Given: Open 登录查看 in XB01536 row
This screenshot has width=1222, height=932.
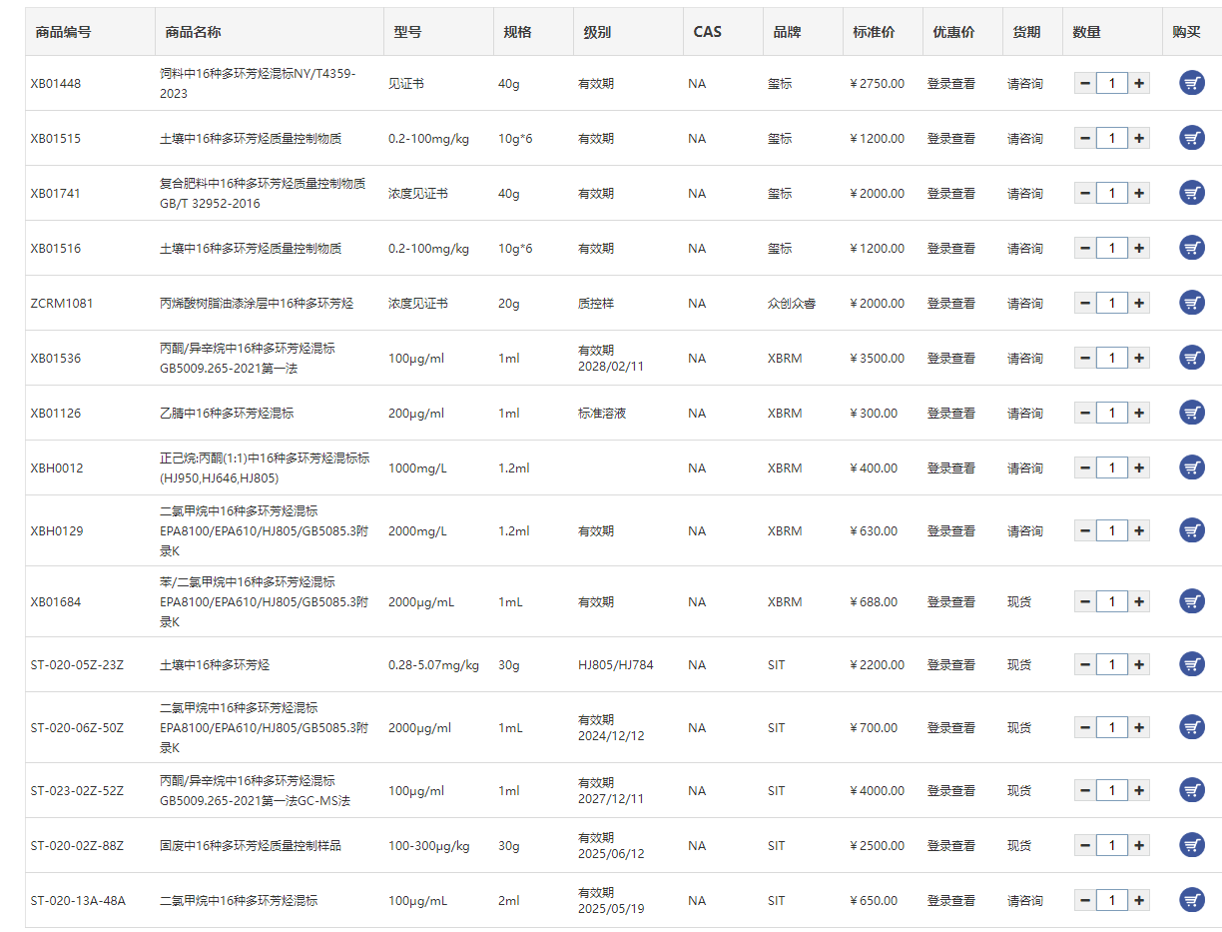Looking at the screenshot, I should click(x=951, y=359).
